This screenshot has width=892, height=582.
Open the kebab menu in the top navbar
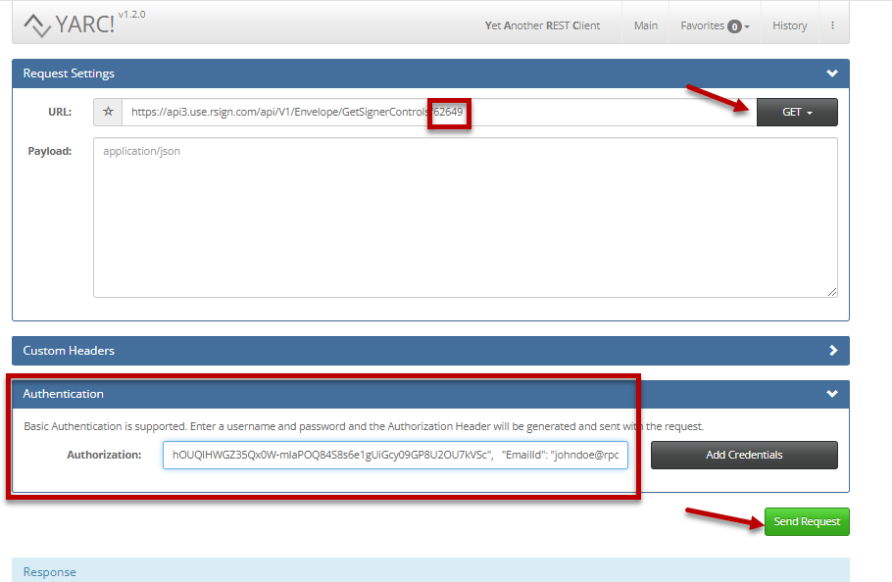click(832, 24)
